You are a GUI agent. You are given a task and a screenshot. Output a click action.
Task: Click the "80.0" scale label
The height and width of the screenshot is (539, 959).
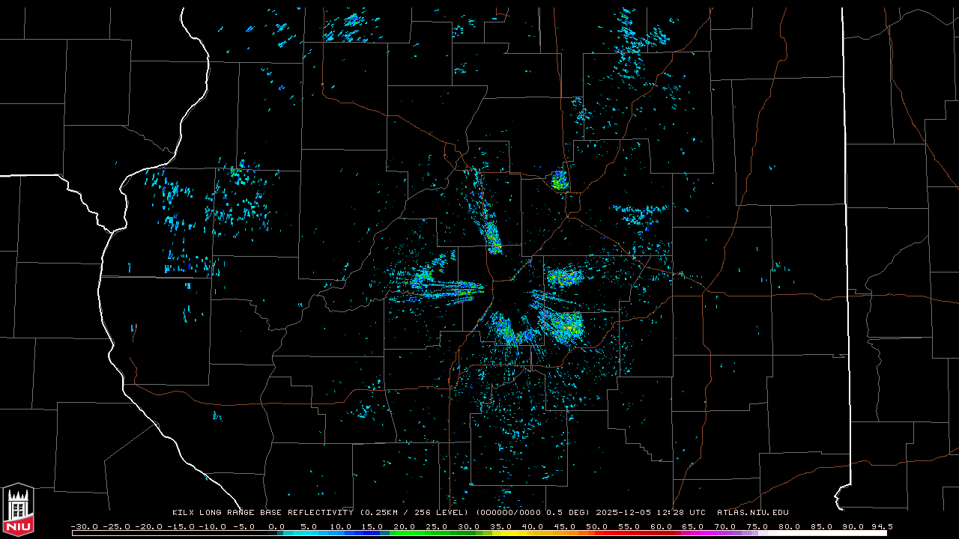(789, 526)
